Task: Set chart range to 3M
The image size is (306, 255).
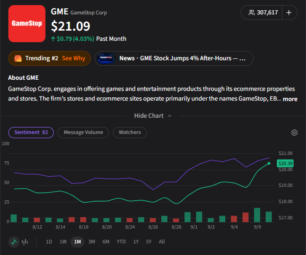Action: pyautogui.click(x=91, y=242)
